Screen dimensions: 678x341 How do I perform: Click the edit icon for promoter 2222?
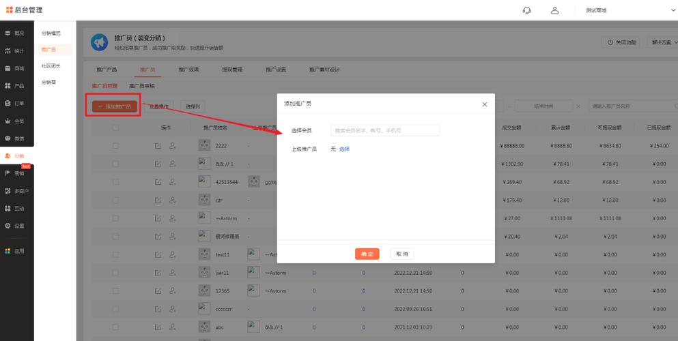[158, 146]
